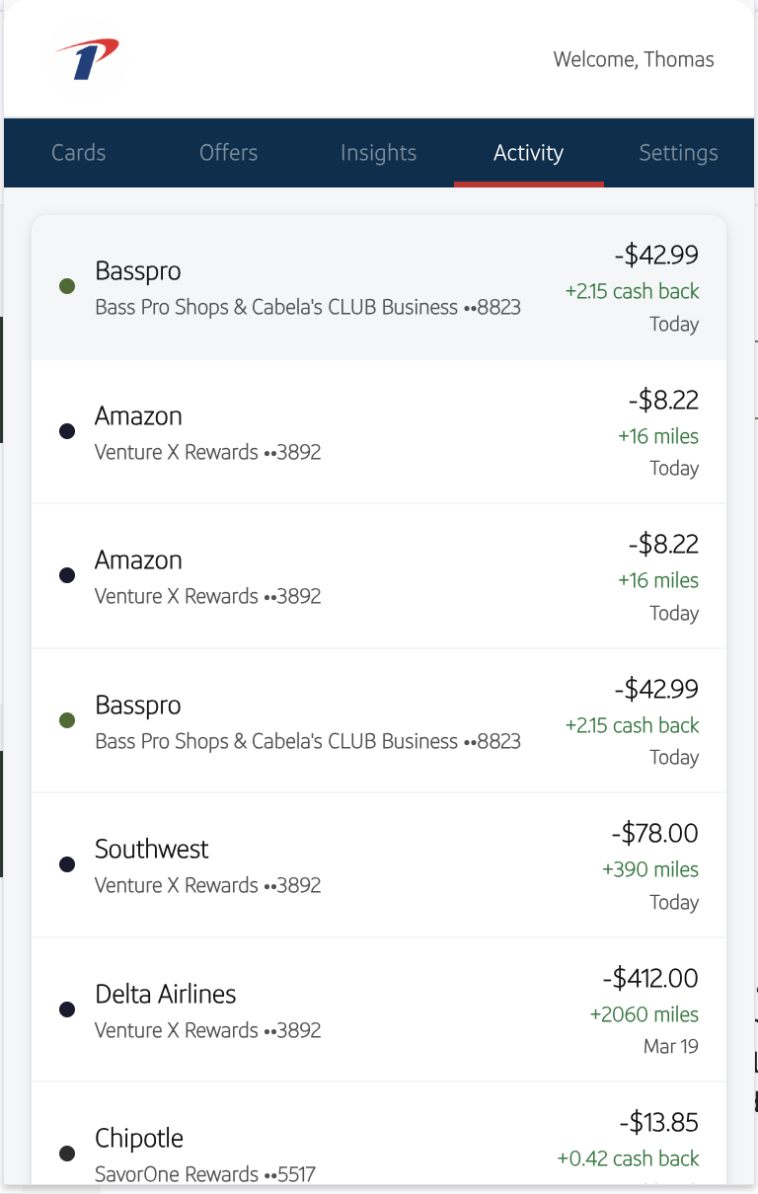Click dark dot beside the Chipotle transaction
Screen dimensions: 758x1194
(67, 1154)
